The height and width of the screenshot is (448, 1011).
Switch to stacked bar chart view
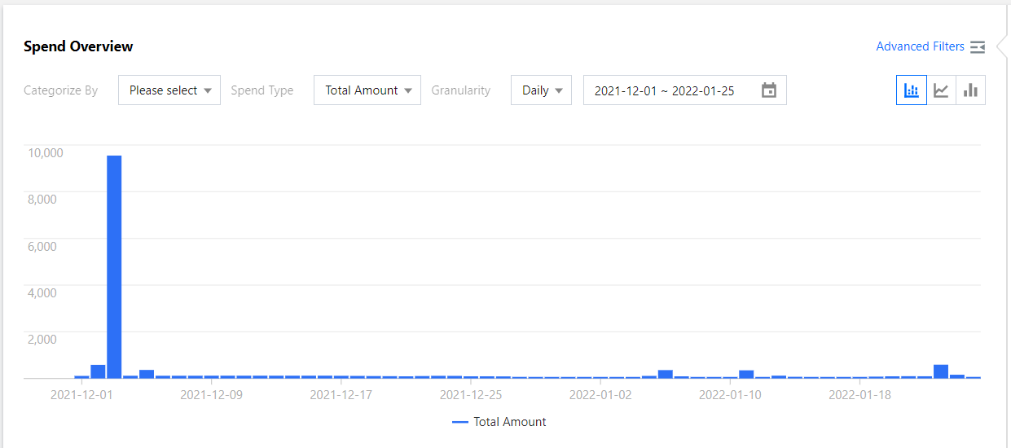tap(912, 90)
